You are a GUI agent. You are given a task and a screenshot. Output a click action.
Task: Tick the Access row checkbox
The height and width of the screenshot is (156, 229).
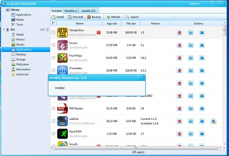(53, 45)
